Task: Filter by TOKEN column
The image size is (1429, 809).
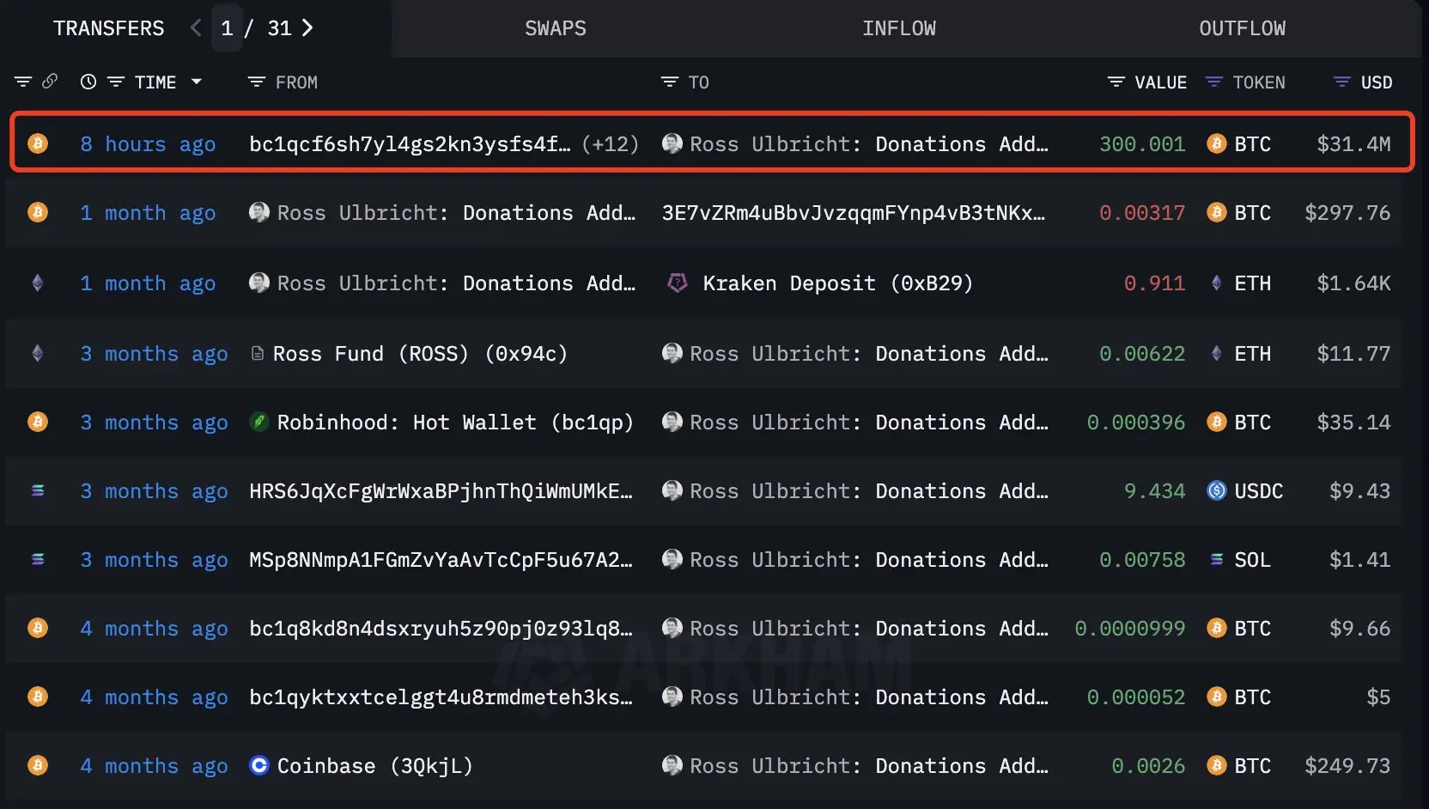Action: (1213, 82)
